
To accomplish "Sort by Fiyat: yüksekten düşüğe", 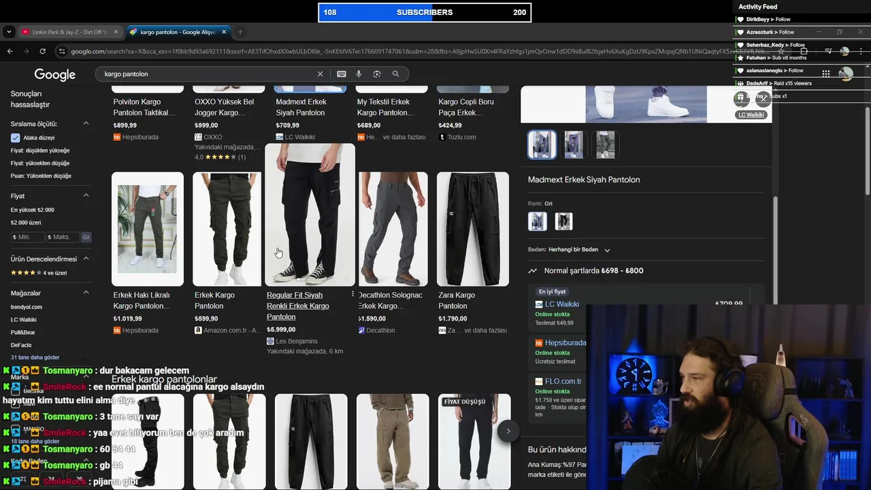I will 40,163.
